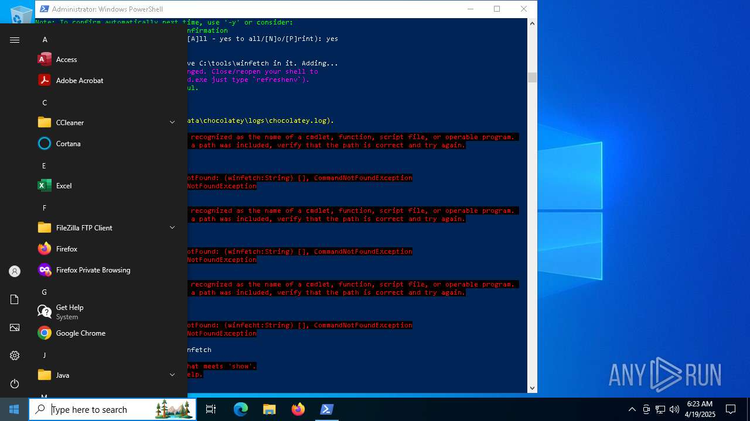Launch Adobe Acrobat from the app list
The height and width of the screenshot is (421, 750).
point(108,81)
